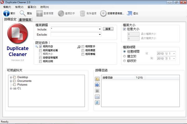Image resolution: width=187 pixels, height=124 pixels.
Task: Enable the 相同日期 same date checkbox
Action: tap(41, 61)
